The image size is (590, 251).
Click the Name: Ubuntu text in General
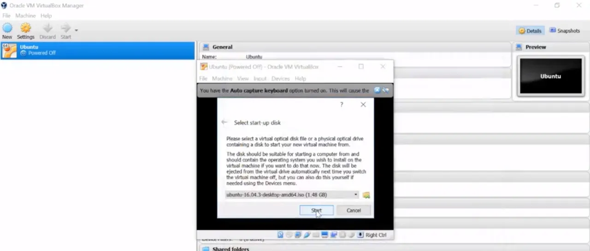[232, 57]
